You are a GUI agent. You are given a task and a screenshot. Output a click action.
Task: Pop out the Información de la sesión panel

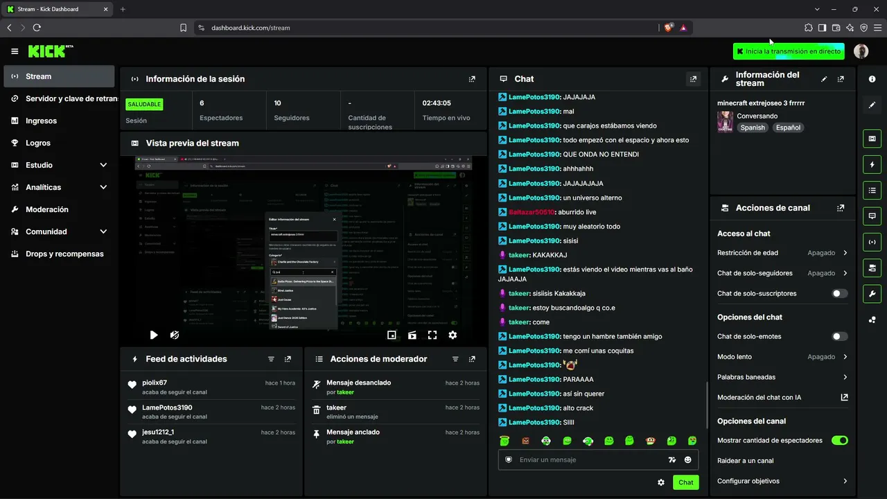pos(472,79)
